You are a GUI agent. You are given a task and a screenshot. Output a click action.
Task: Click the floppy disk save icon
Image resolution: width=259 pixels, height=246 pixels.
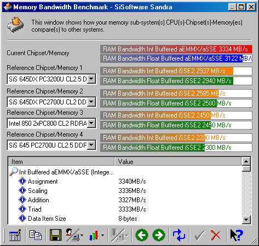click(x=55, y=235)
